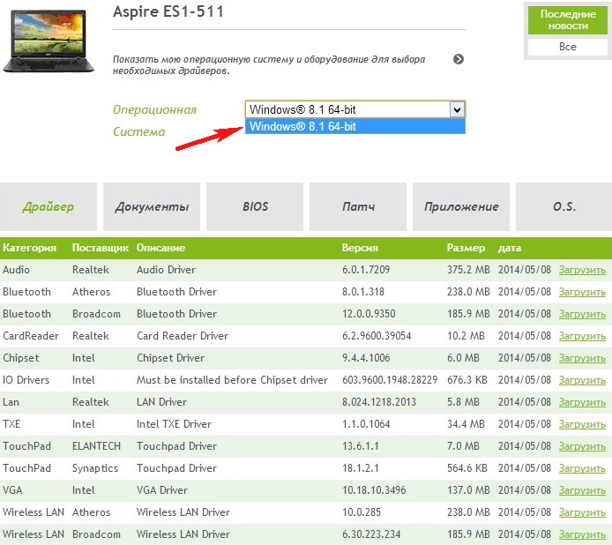Click the arrow icon to detect my system

coord(459,59)
